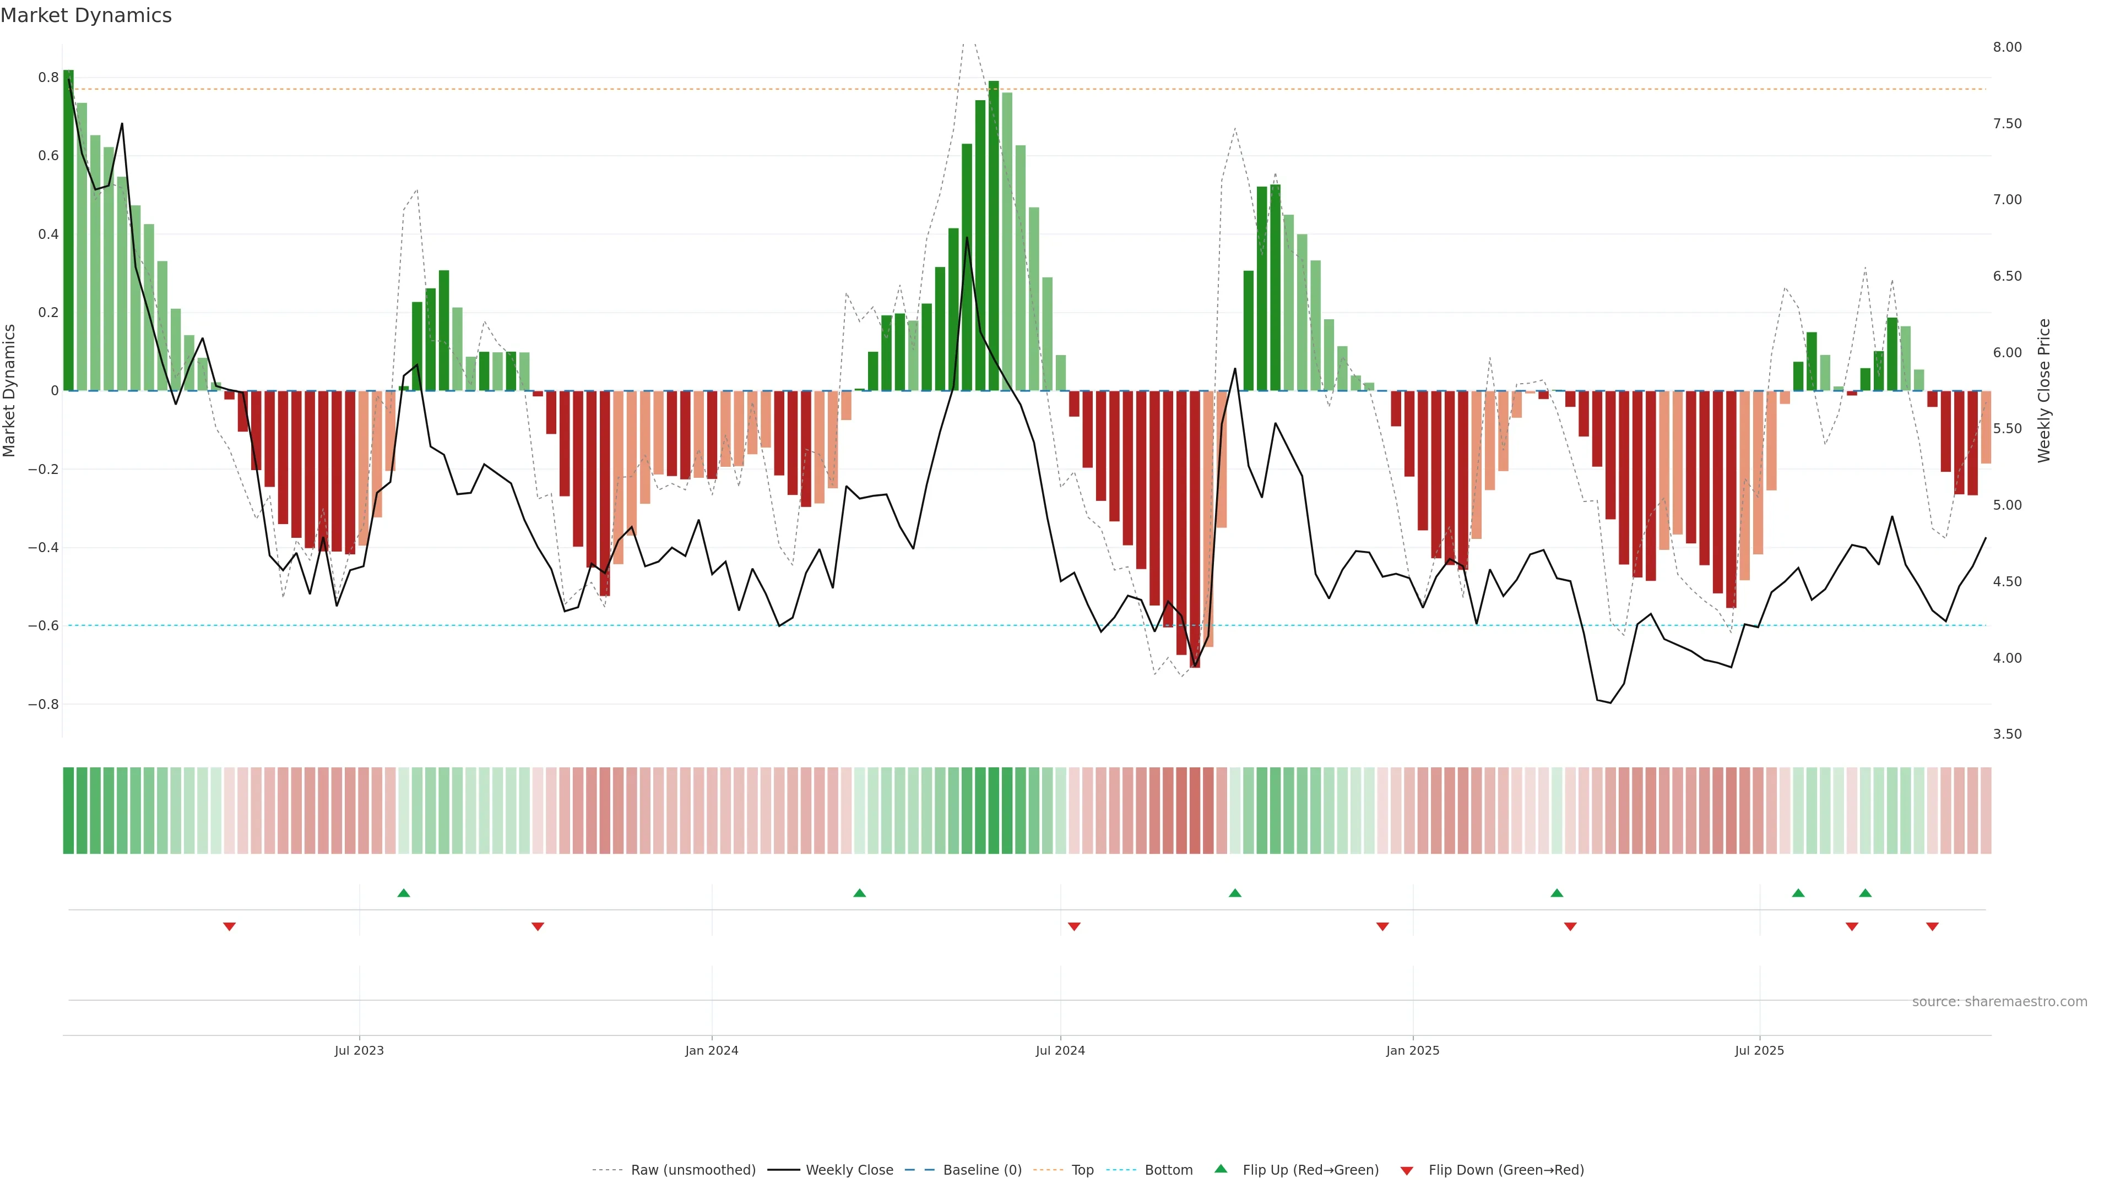Toggle the Weekly Close legend entry

click(849, 1169)
